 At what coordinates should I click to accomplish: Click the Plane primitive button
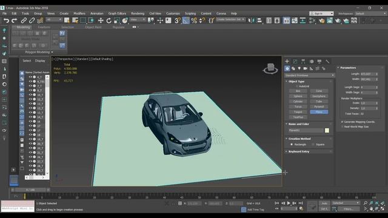319,112
